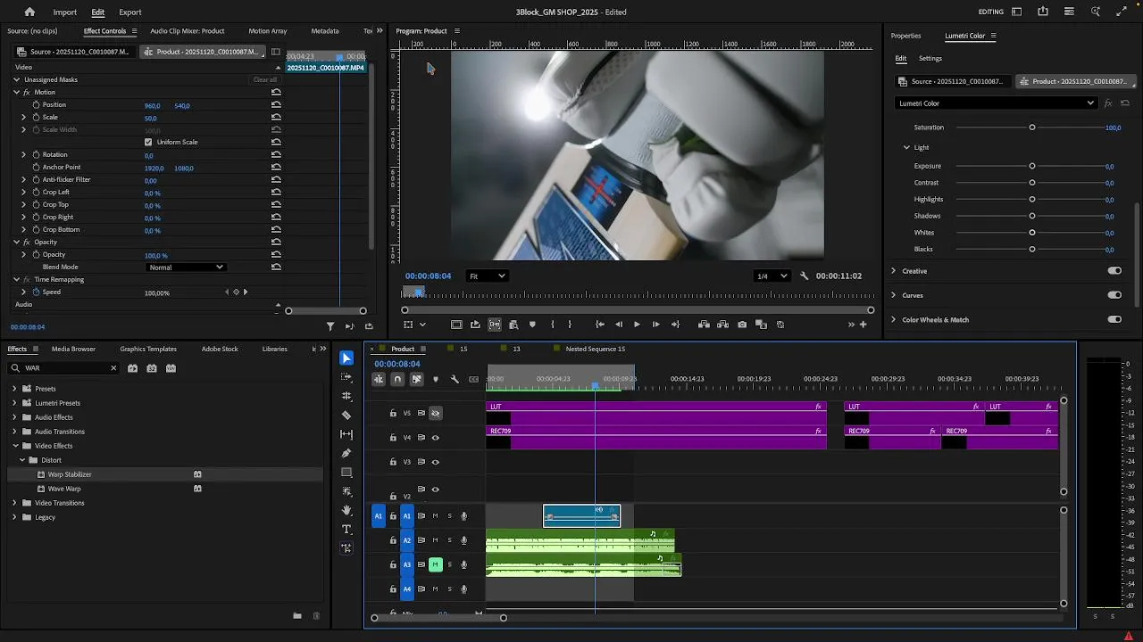The height and width of the screenshot is (642, 1143).
Task: Open Program monitor wrench settings
Action: click(x=804, y=276)
